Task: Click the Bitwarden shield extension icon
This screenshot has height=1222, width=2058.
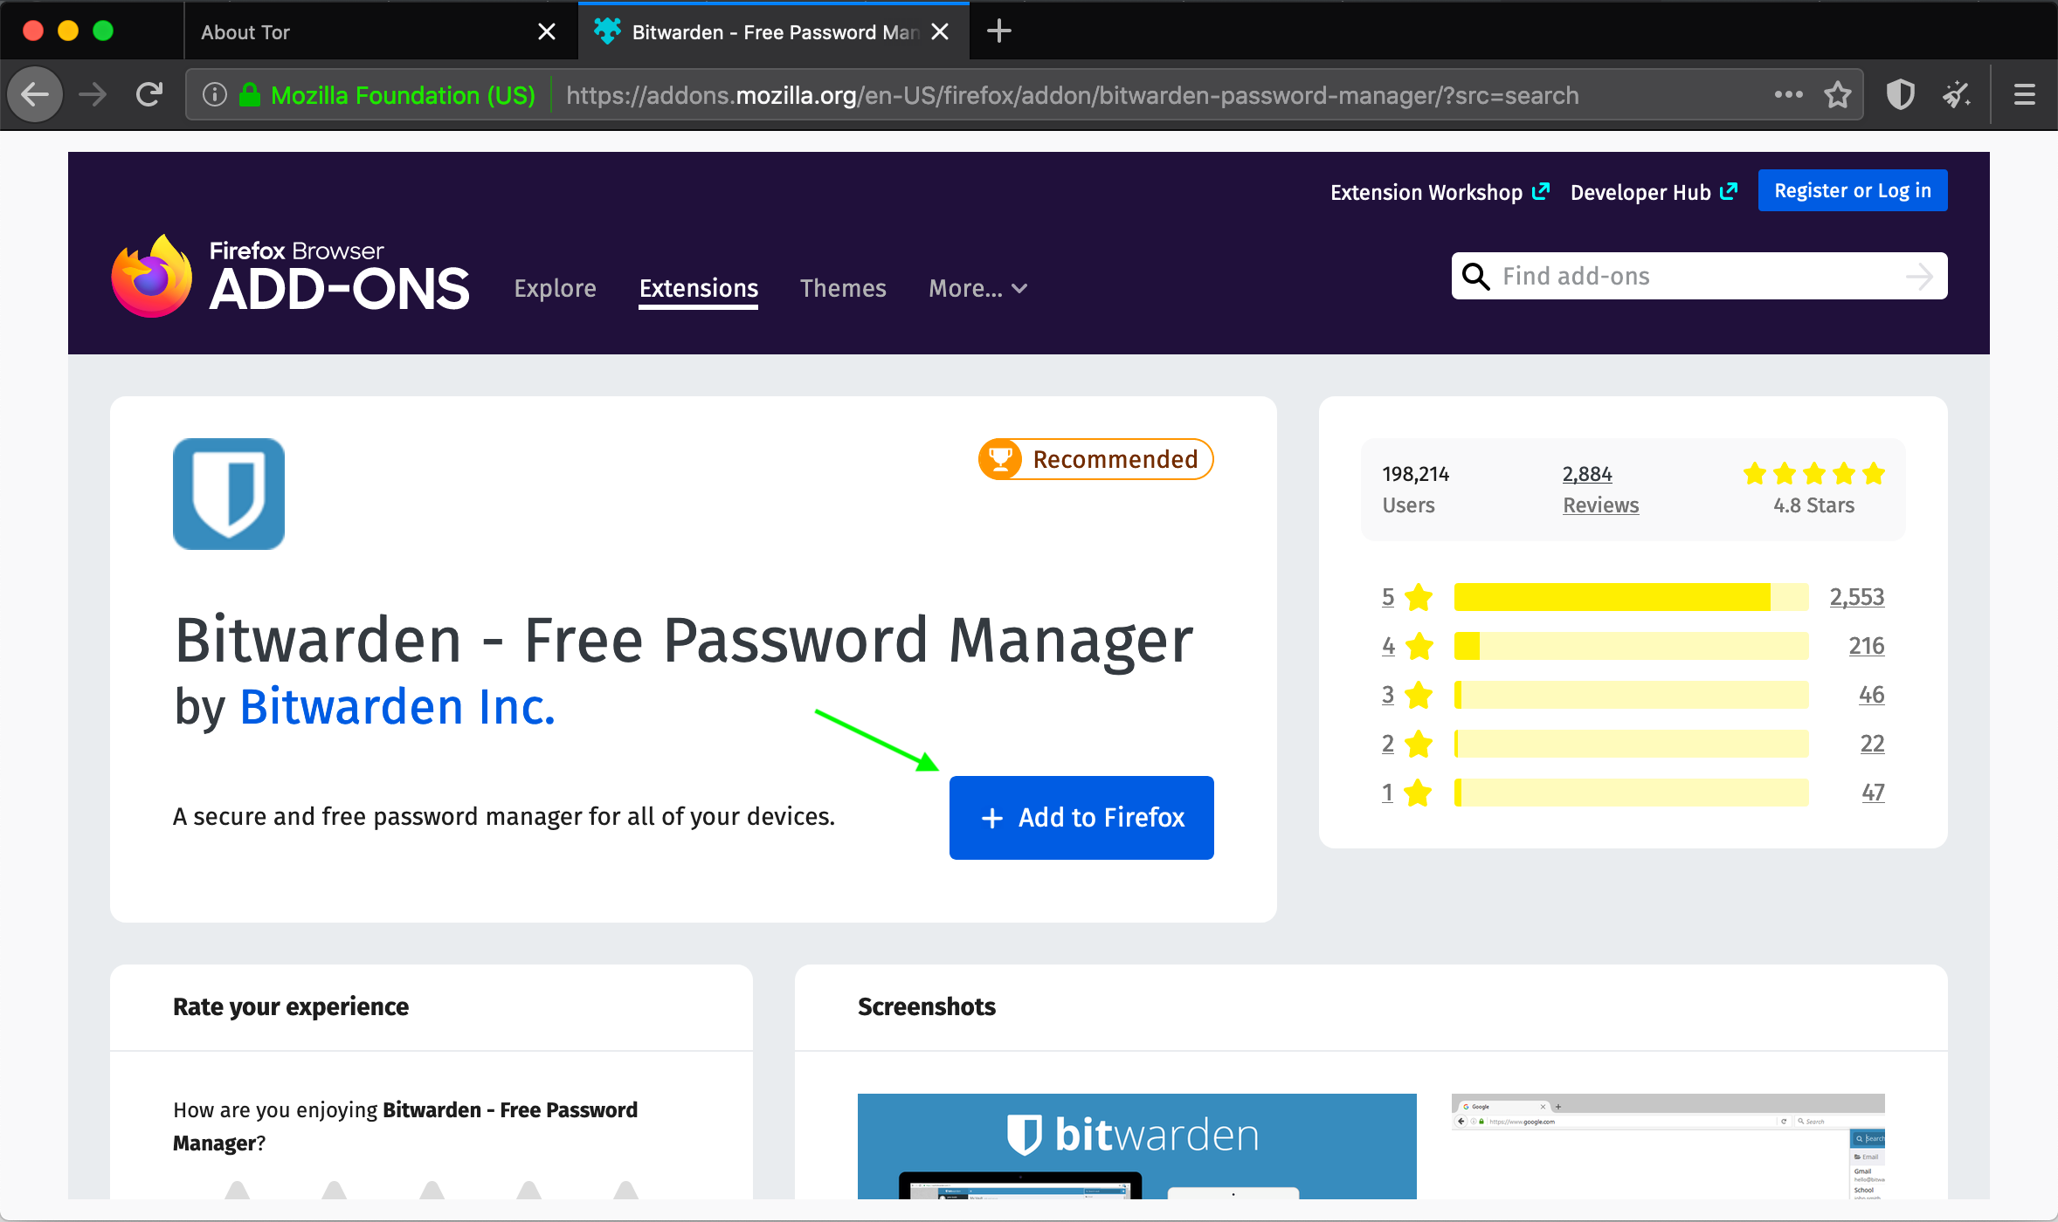Action: coord(229,494)
